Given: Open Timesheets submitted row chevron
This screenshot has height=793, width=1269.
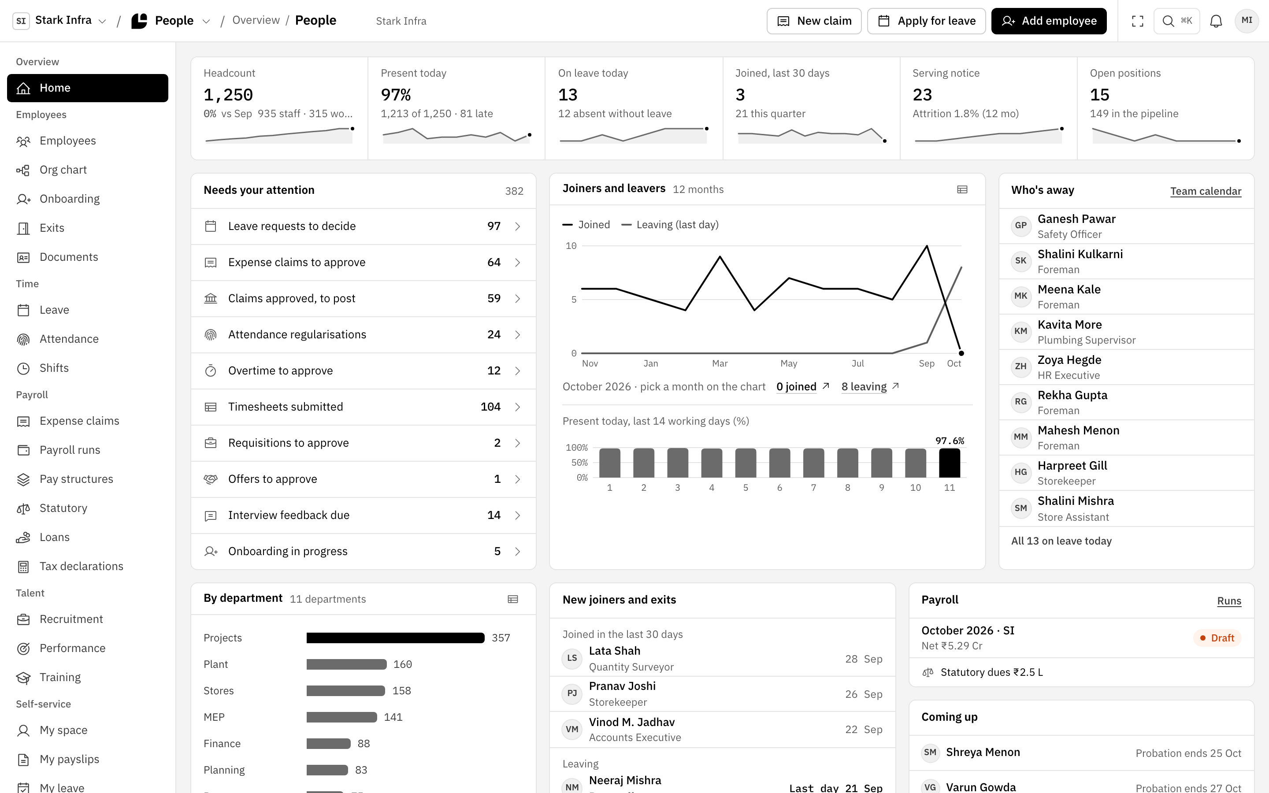Looking at the screenshot, I should [518, 407].
